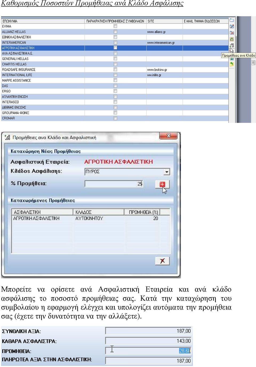Click the calculator-style toolbar icon
Viewport: 256px width, 367px height.
232,39
